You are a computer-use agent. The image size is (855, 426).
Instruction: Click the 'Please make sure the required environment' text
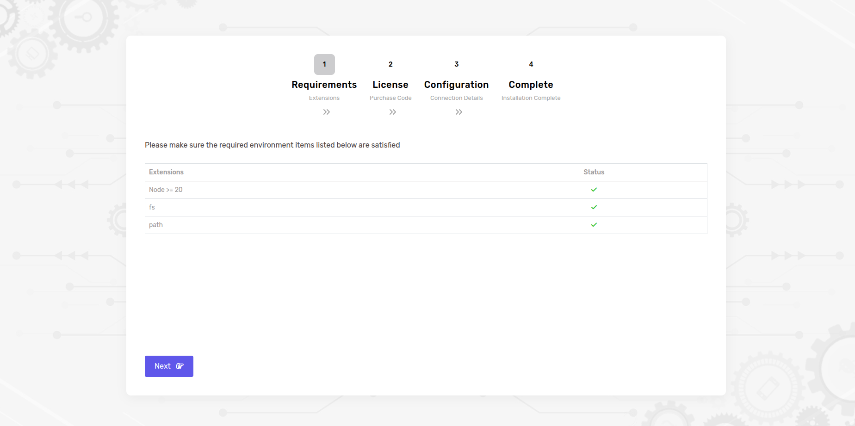[272, 145]
